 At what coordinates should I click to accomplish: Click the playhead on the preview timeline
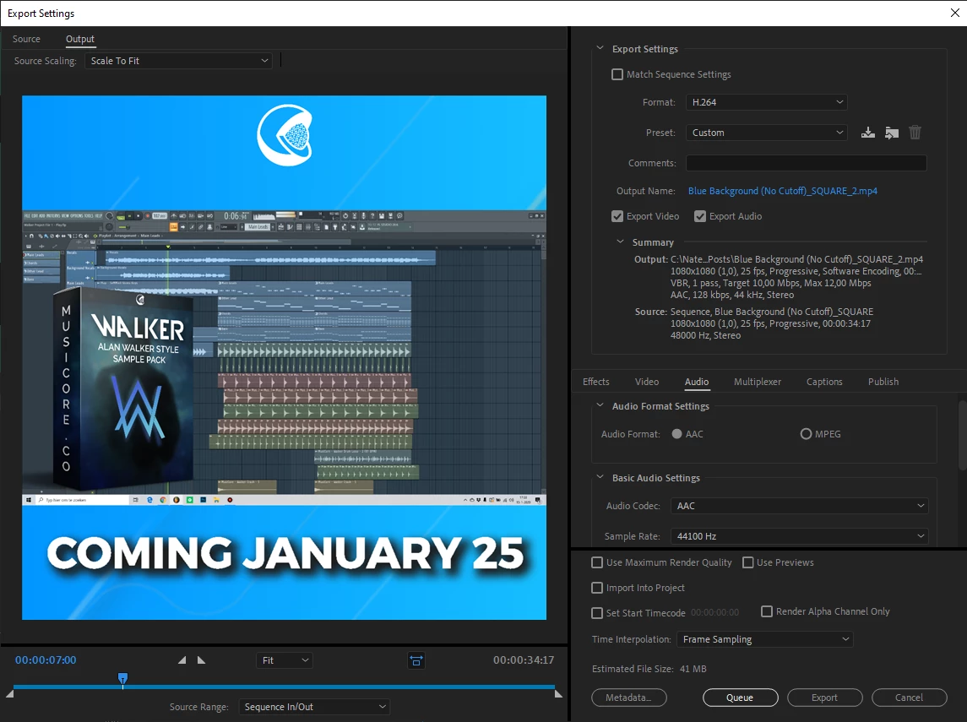[122, 680]
